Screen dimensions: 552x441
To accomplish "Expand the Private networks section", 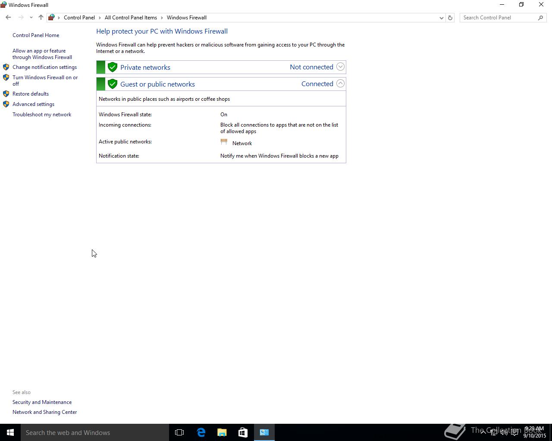I will click(x=340, y=67).
